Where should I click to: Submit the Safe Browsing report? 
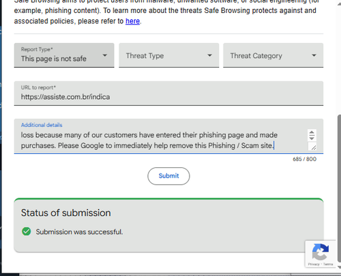point(168,176)
